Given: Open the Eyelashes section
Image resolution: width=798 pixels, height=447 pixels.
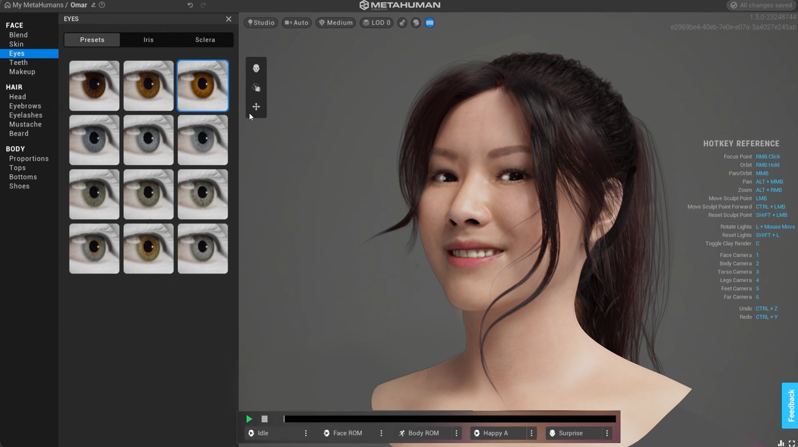Looking at the screenshot, I should (x=26, y=115).
